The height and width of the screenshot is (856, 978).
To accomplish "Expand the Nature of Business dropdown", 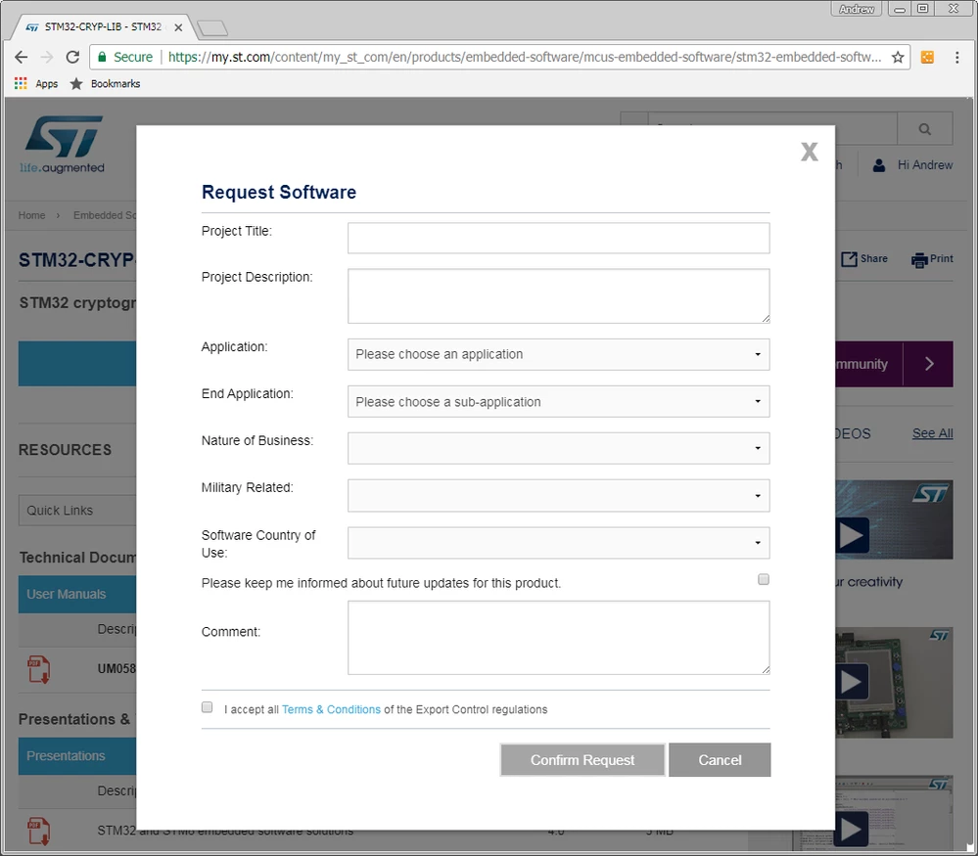I will pos(558,448).
